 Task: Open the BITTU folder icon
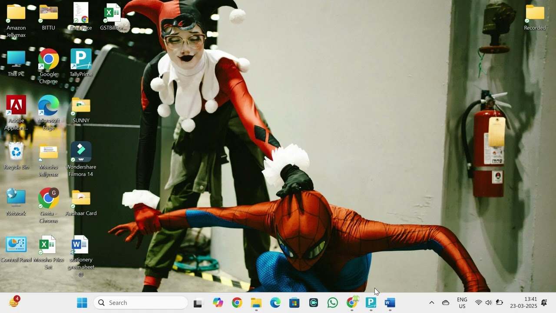(x=49, y=17)
